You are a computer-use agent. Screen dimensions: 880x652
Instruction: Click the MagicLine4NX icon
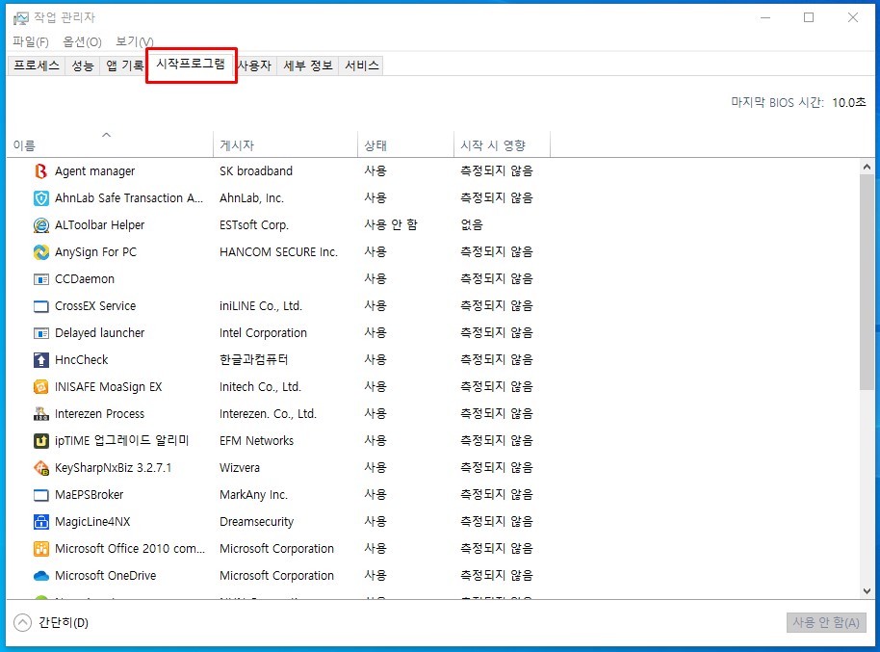point(41,522)
